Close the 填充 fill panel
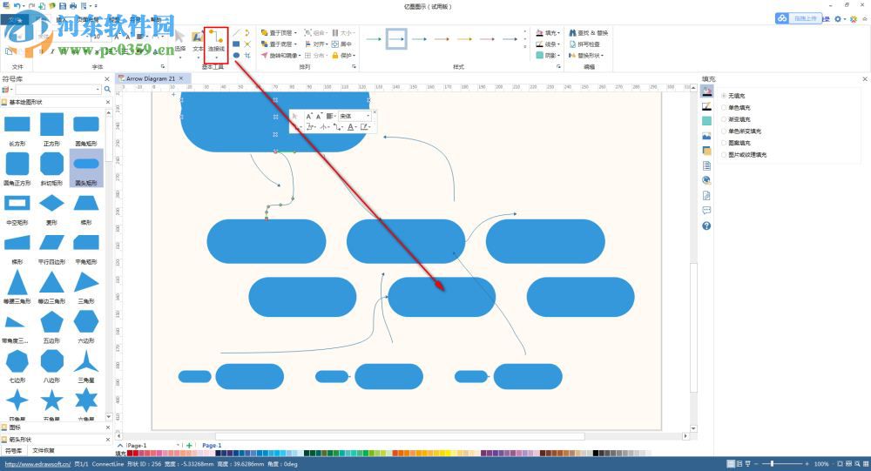The image size is (871, 471). click(865, 79)
